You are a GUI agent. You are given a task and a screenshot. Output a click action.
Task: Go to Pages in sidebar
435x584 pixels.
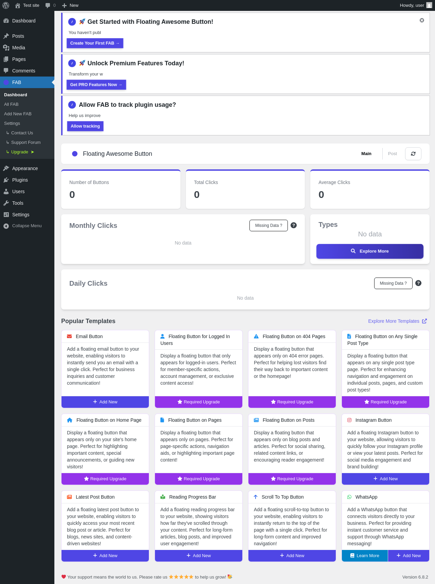pos(27,59)
